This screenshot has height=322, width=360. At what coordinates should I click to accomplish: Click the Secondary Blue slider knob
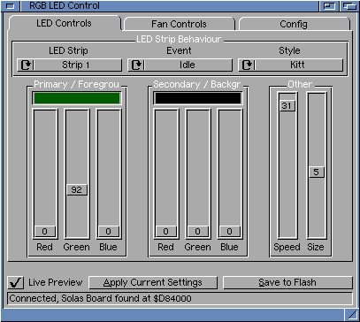click(229, 232)
